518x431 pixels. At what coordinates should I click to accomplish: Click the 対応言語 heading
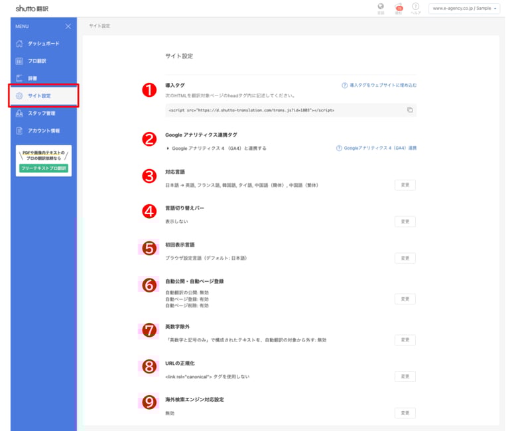point(175,172)
